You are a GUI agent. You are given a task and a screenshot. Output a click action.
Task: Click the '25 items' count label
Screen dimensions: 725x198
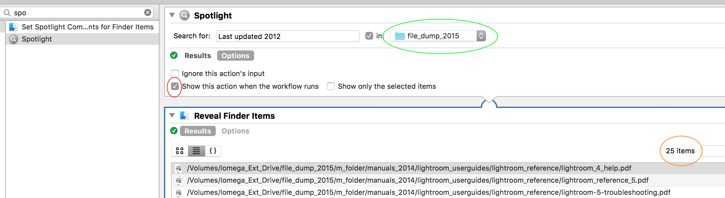pos(680,151)
